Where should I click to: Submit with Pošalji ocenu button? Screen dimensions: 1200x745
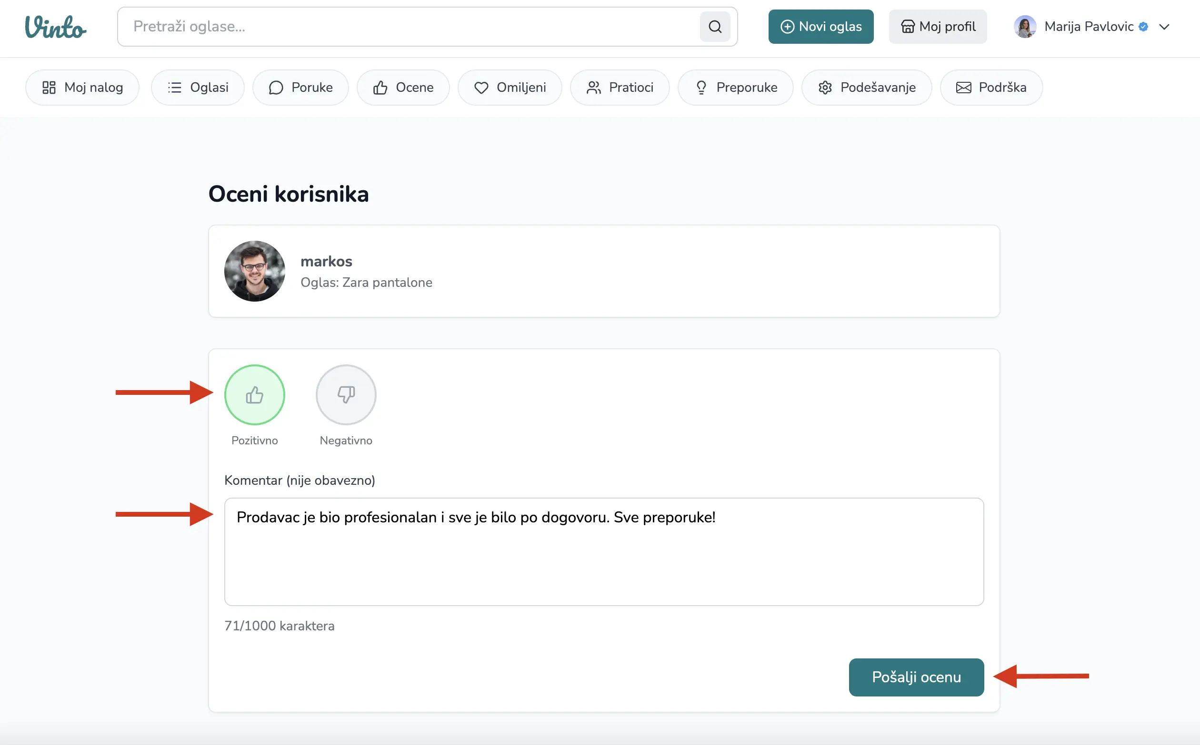916,677
